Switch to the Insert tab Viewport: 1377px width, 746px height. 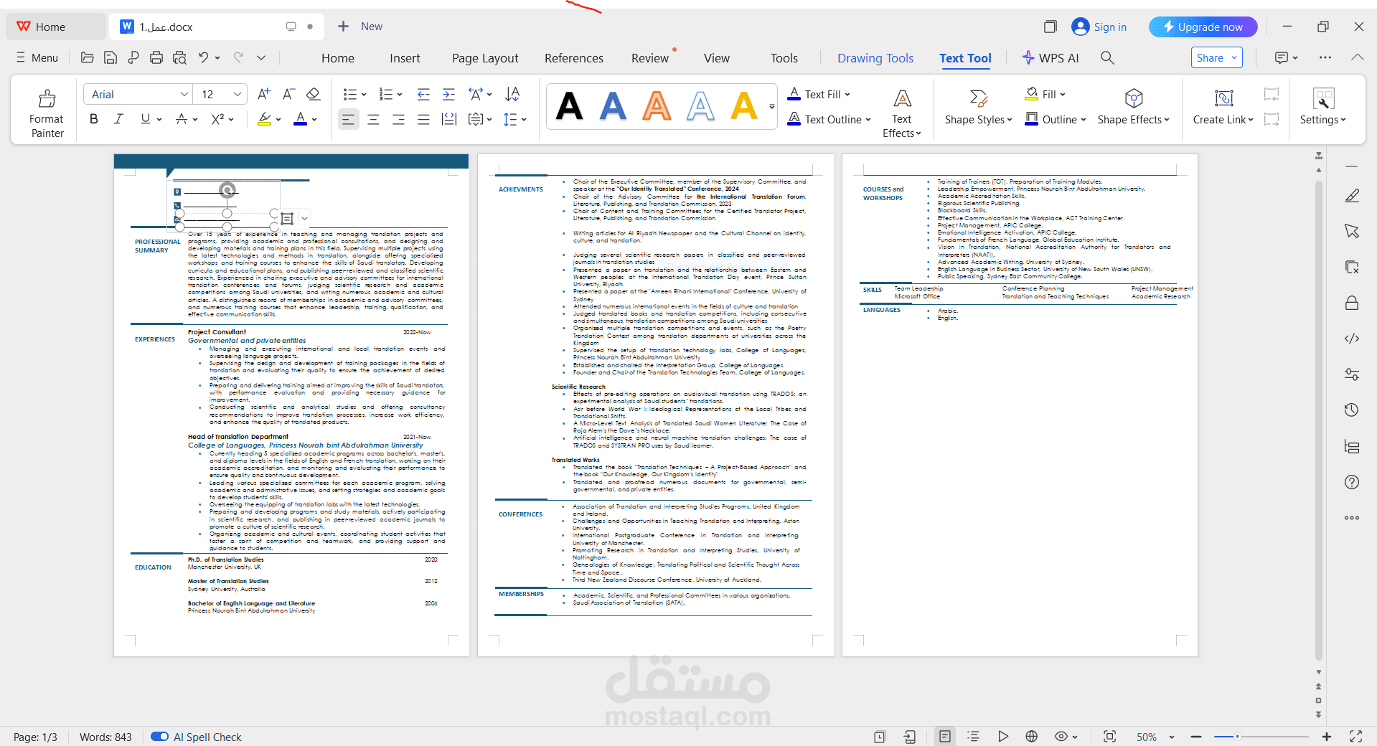pyautogui.click(x=405, y=58)
